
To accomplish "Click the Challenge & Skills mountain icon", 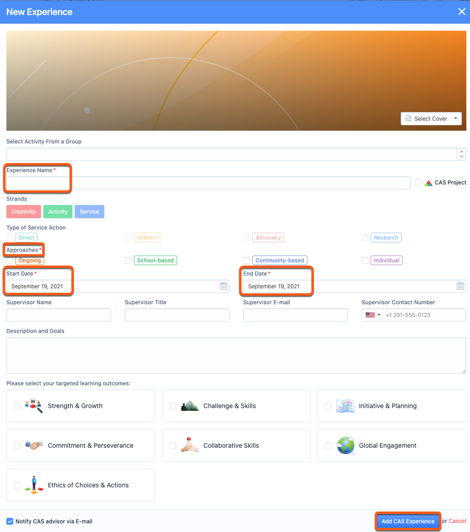I will point(190,406).
